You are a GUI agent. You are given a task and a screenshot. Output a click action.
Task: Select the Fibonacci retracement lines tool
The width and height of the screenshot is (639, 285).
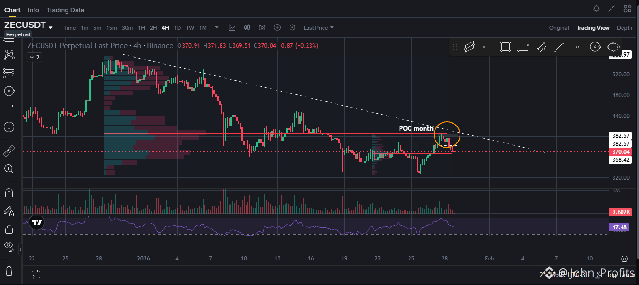click(523, 47)
